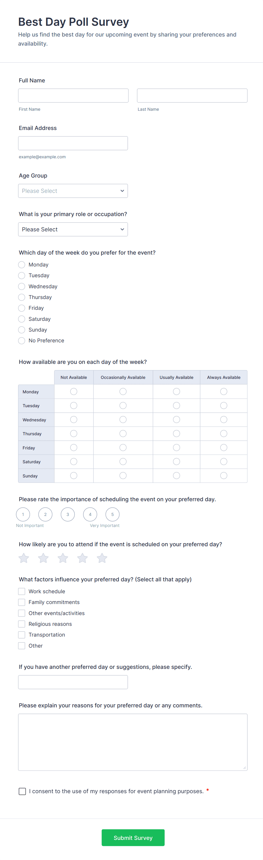This screenshot has width=263, height=860.
Task: Choose importance rating 5 Very Important
Action: (x=112, y=515)
